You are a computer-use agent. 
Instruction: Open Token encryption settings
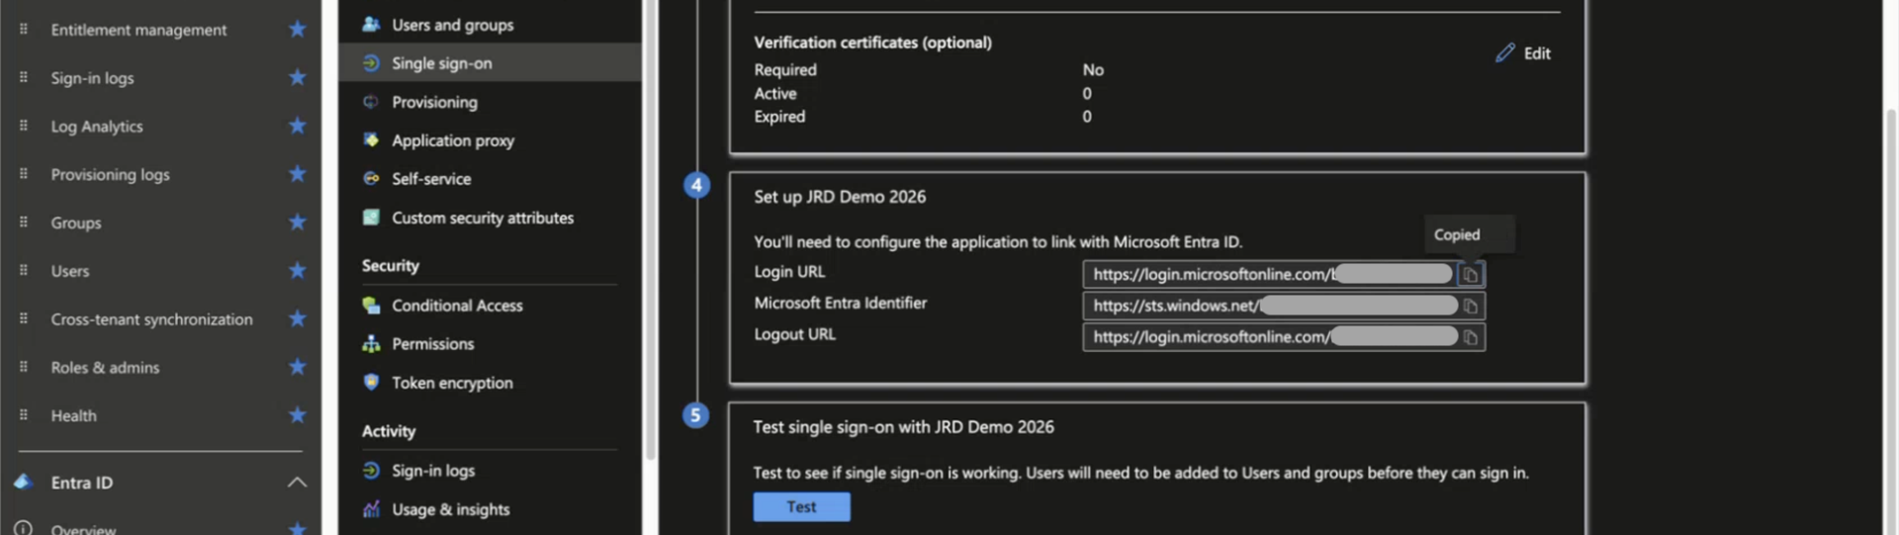pos(452,383)
